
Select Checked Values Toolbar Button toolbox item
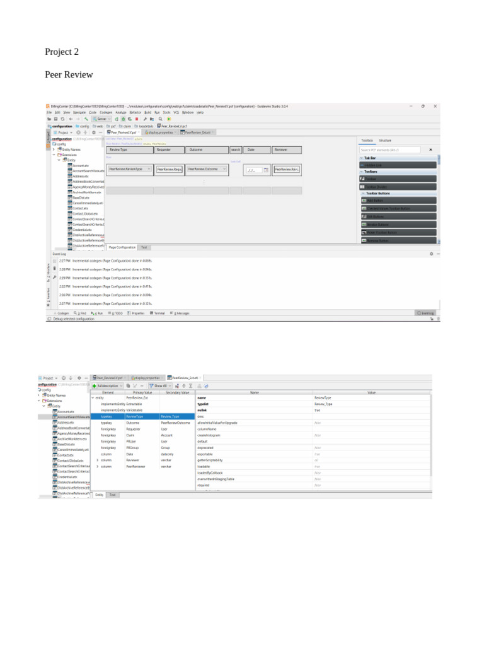point(398,208)
